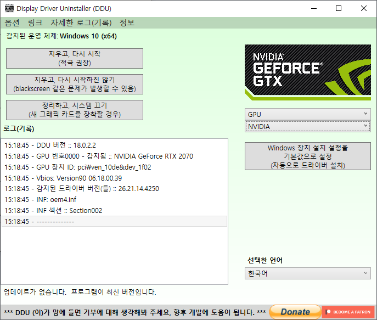377x320 pixels.
Task: Select log row DDU 버전 :: 18.0.2.2
Action: tap(114, 145)
